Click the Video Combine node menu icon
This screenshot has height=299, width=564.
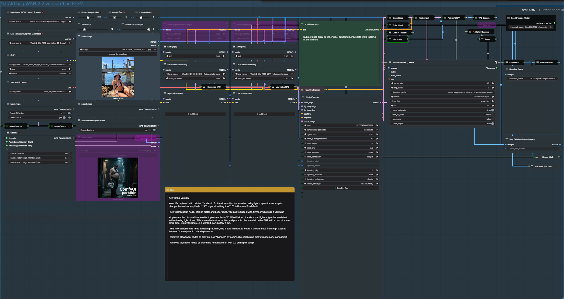(x=390, y=63)
